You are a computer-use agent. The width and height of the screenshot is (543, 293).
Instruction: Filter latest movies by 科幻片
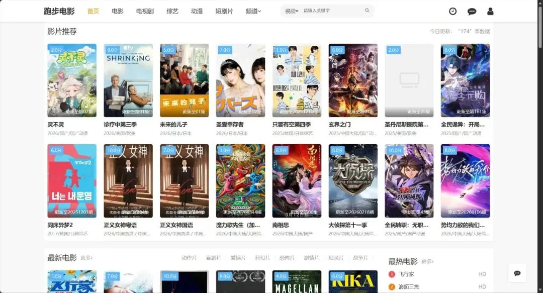262,258
